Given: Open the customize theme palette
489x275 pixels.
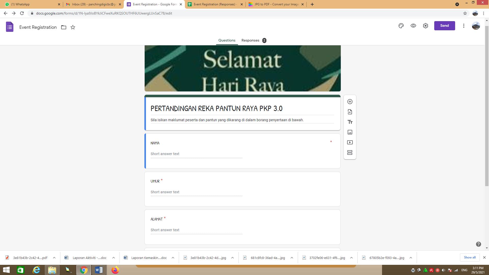Looking at the screenshot, I should 401,26.
